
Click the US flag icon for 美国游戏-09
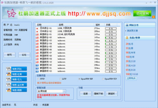pyautogui.click(x=37, y=59)
